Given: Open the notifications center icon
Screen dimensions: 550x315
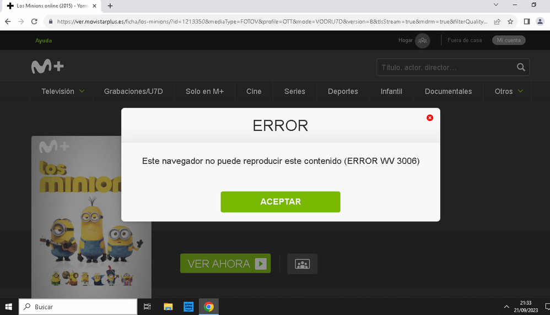Looking at the screenshot, I should coord(547,307).
